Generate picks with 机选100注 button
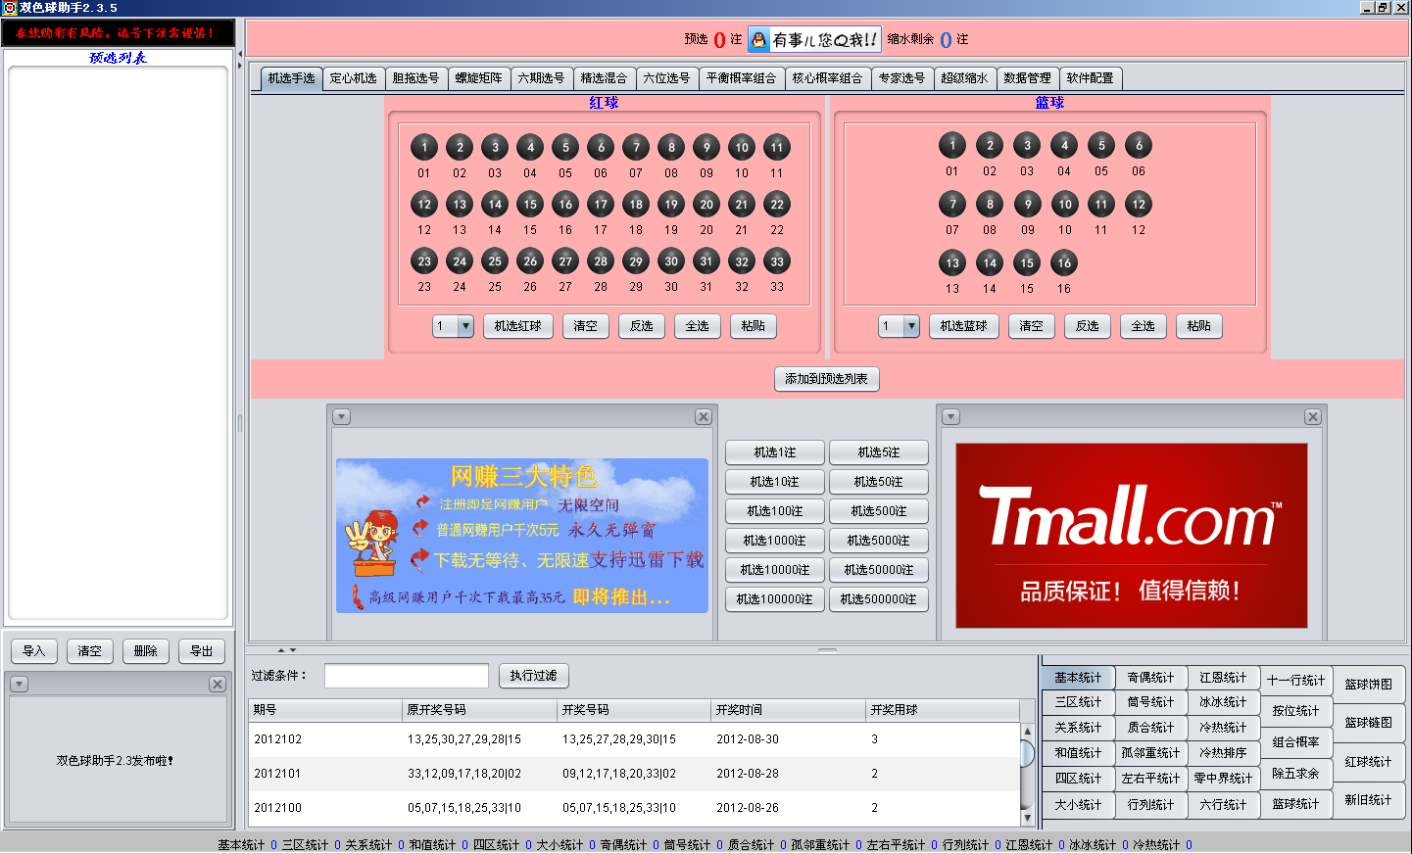 point(775,511)
